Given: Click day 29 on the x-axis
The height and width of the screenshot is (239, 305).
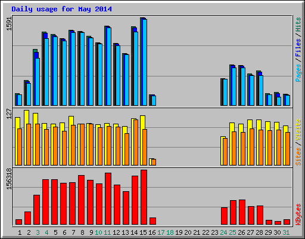Looking at the screenshot, I should point(268,232).
